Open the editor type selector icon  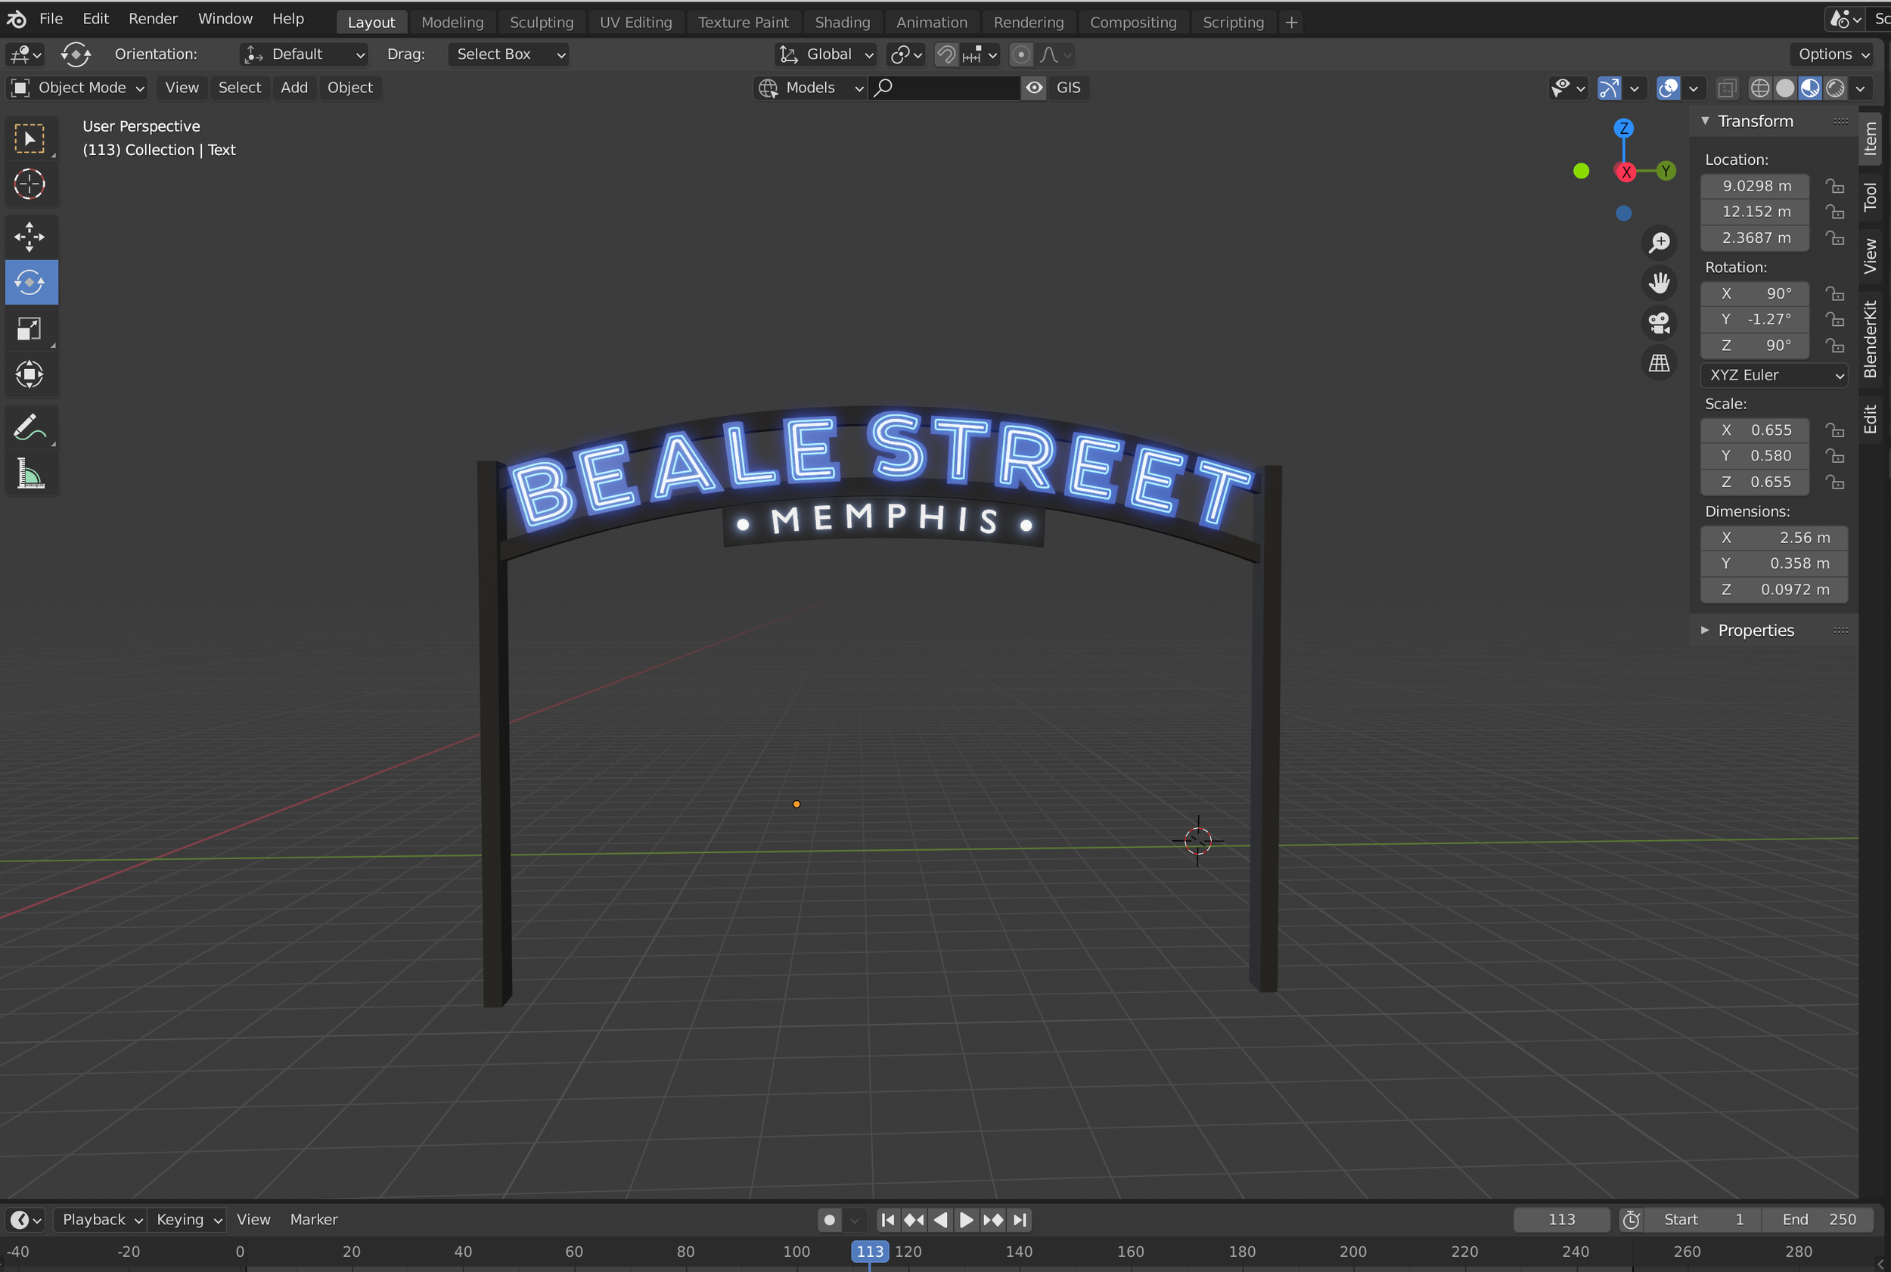pyautogui.click(x=25, y=54)
